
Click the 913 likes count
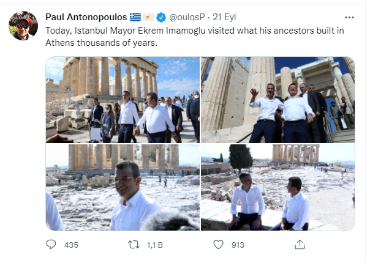coord(238,245)
